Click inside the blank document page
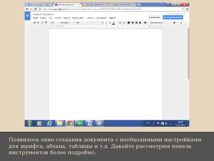Image resolution: width=214 pixels, height=161 pixels. click(106, 74)
